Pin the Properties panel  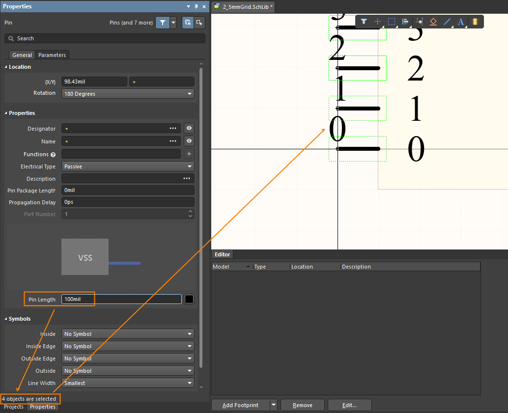click(196, 6)
